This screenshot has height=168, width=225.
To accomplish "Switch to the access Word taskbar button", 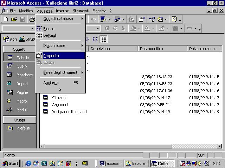I will pos(111,163).
